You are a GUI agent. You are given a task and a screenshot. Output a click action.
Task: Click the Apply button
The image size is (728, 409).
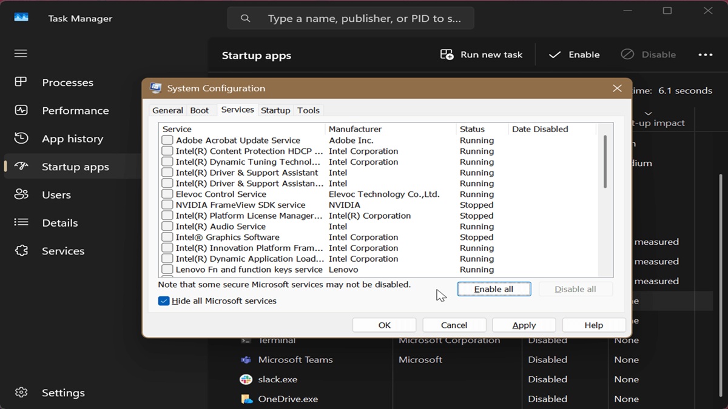(x=524, y=325)
